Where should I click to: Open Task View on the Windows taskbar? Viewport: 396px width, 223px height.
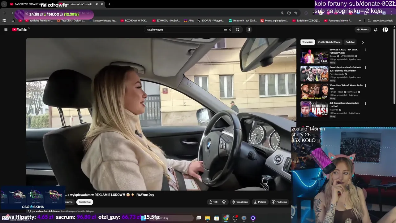pyautogui.click(x=199, y=218)
